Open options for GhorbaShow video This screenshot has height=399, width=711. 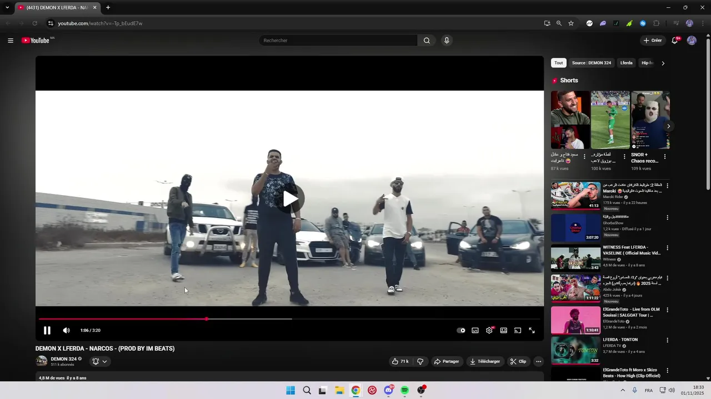coord(668,218)
